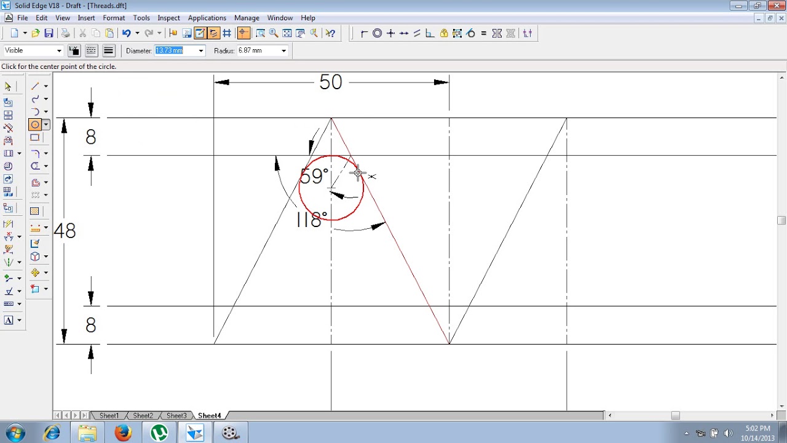Image resolution: width=787 pixels, height=443 pixels.
Task: Switch to the Sheet1 tab
Action: (x=109, y=416)
